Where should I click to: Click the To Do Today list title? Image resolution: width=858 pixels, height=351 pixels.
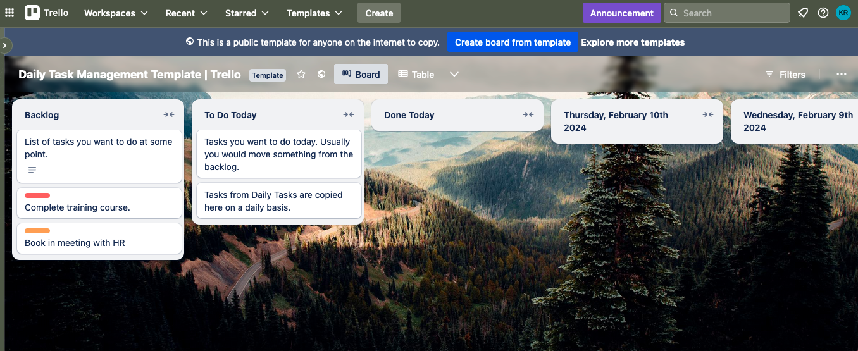[x=230, y=115]
